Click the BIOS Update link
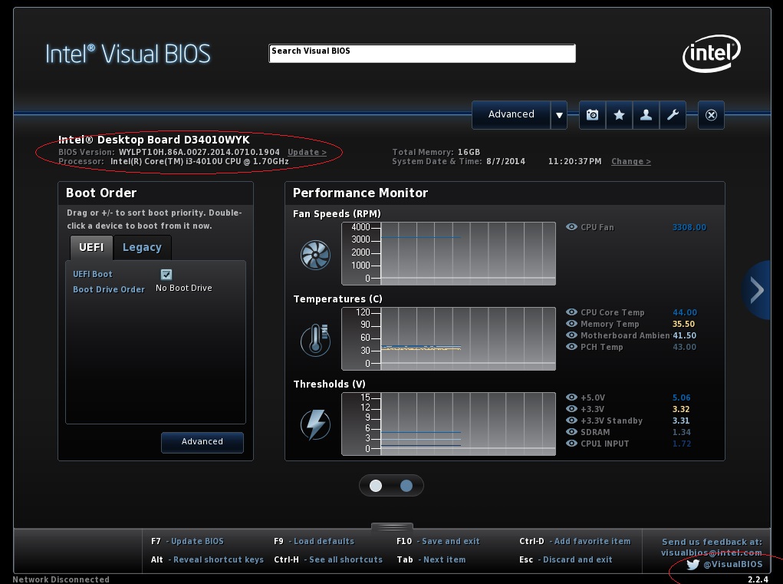Screen dimensions: 783x584 (307, 152)
